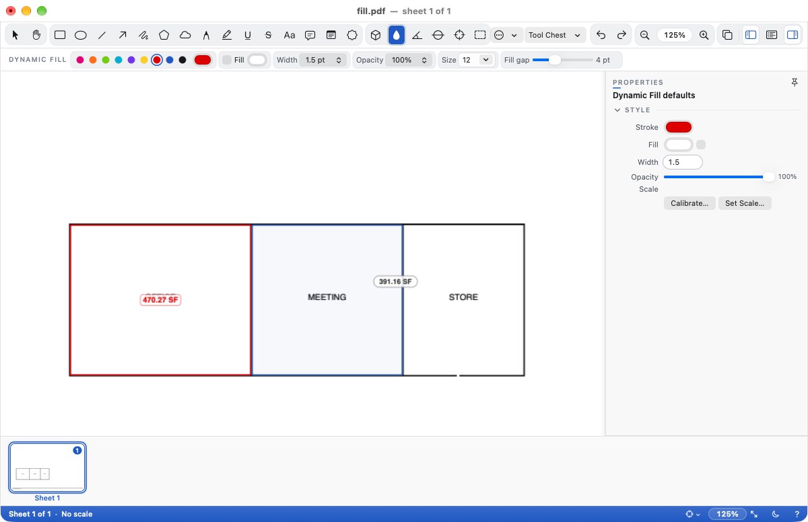This screenshot has width=808, height=522.
Task: Open Sheet 1 thumbnail
Action: pos(47,468)
